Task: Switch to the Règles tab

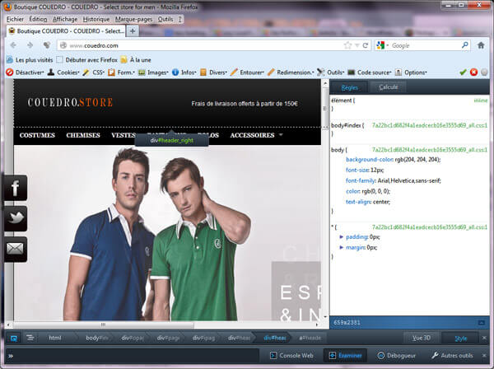Action: (x=349, y=87)
